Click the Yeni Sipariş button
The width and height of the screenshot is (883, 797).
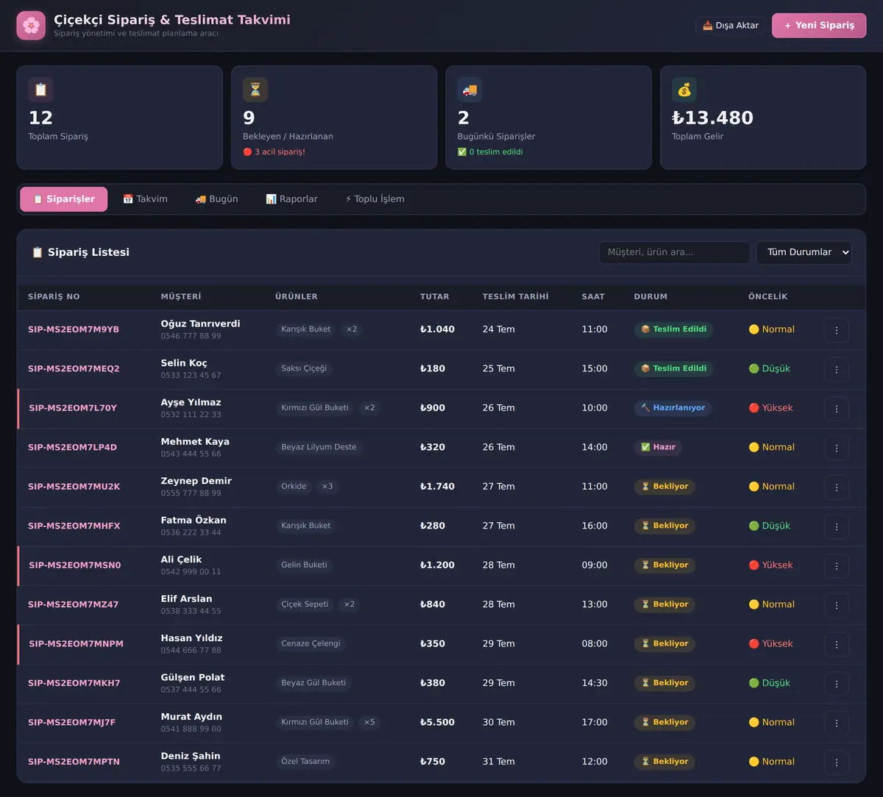(x=819, y=26)
